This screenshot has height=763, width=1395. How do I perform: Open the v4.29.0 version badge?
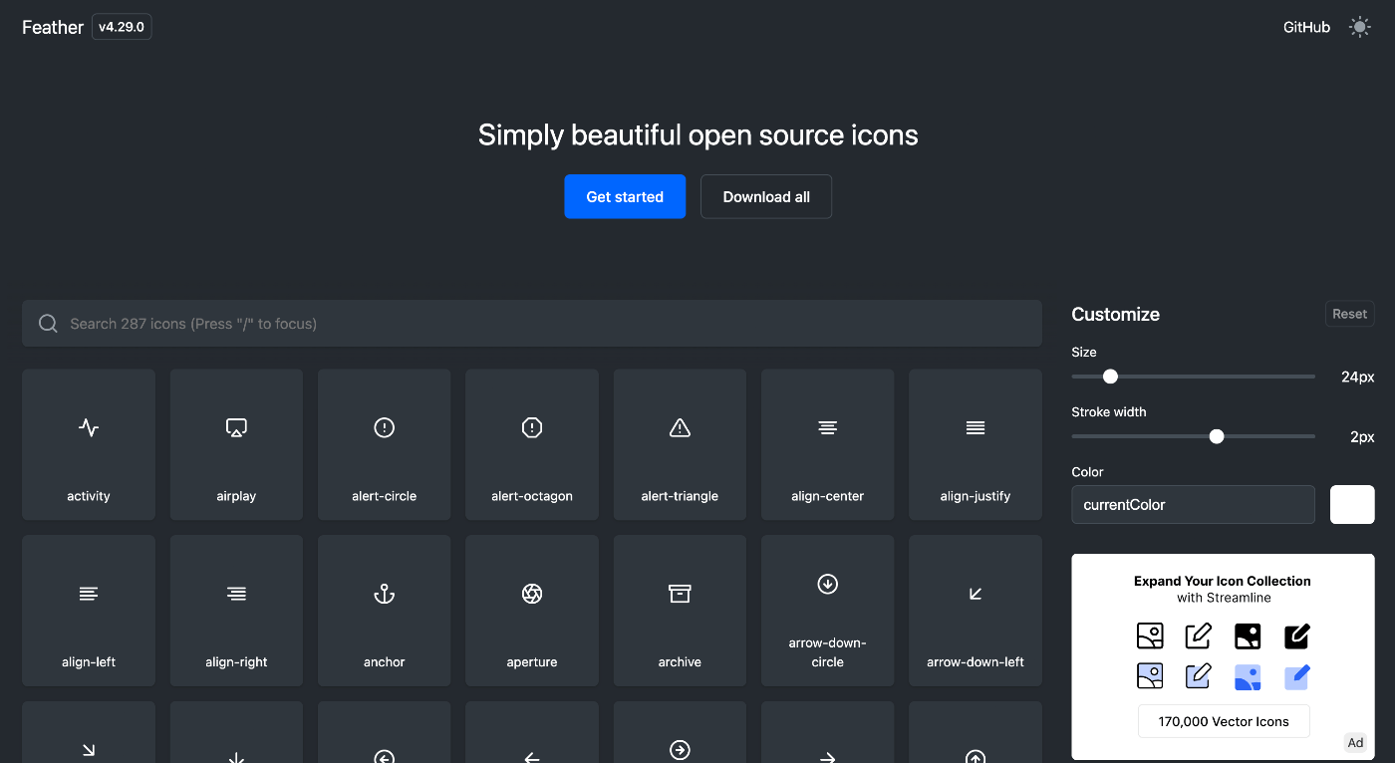[x=122, y=27]
